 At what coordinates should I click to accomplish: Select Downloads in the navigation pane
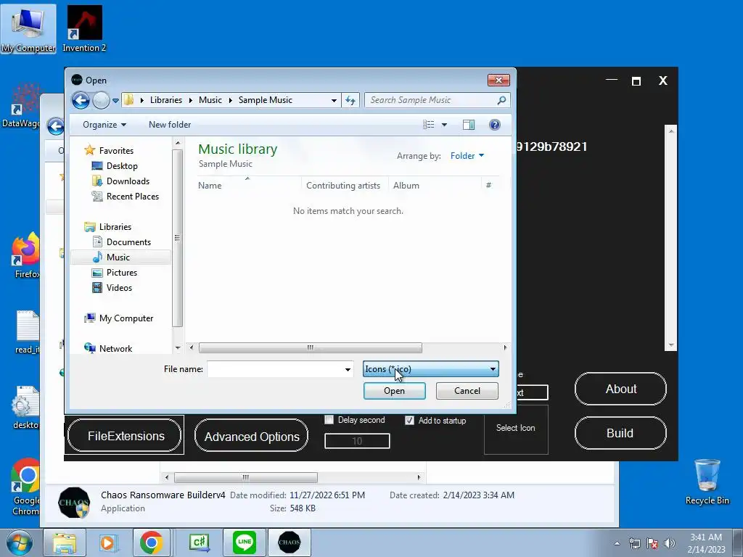(x=128, y=181)
